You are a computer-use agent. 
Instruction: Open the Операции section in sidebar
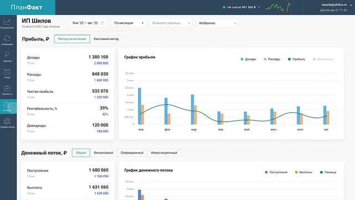coord(7,40)
